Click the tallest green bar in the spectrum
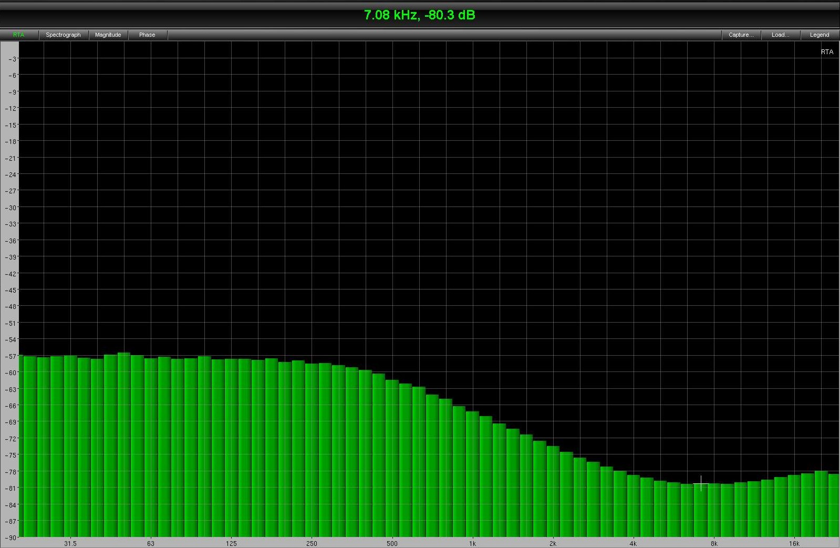 pyautogui.click(x=124, y=447)
